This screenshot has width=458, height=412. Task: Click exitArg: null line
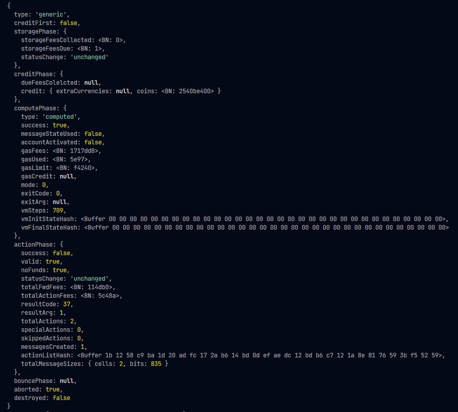[45, 202]
